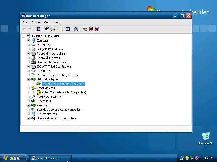Expand the Human Interface Devices node
Screen dimensions: 217x162
(28, 62)
